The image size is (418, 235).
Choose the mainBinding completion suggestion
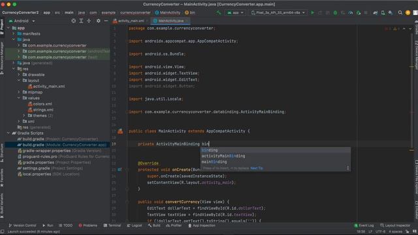tap(276, 162)
